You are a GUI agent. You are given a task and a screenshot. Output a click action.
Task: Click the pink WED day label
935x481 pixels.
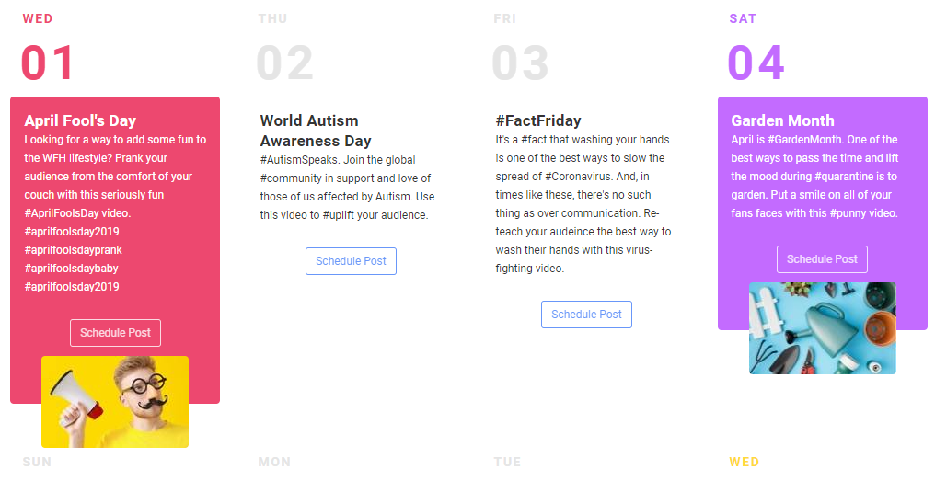pos(38,19)
